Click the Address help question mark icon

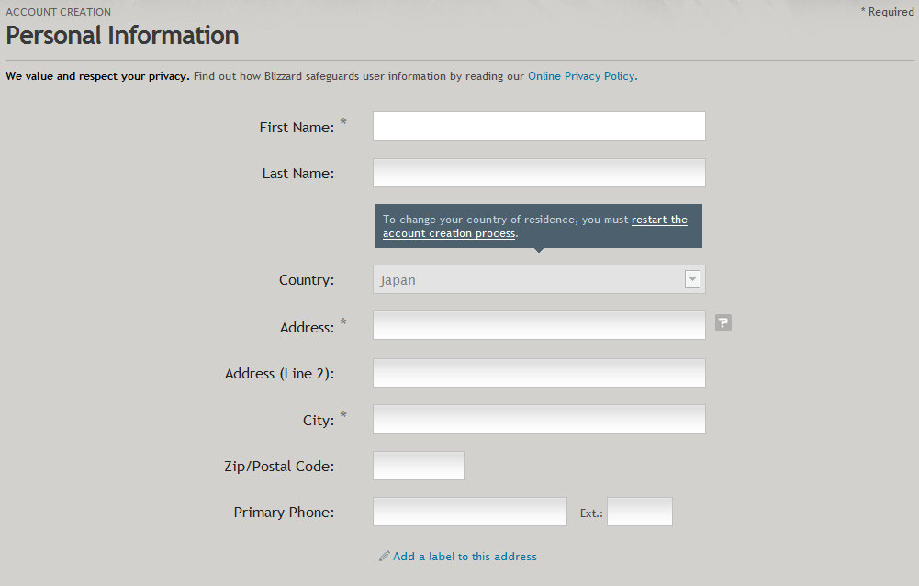point(723,322)
